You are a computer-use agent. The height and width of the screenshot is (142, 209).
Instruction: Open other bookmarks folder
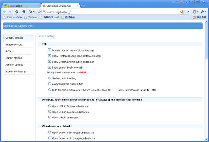pyautogui.click(x=200, y=17)
